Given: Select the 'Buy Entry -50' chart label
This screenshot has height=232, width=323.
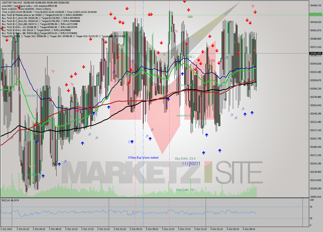Looking at the screenshot, I should (x=185, y=190).
